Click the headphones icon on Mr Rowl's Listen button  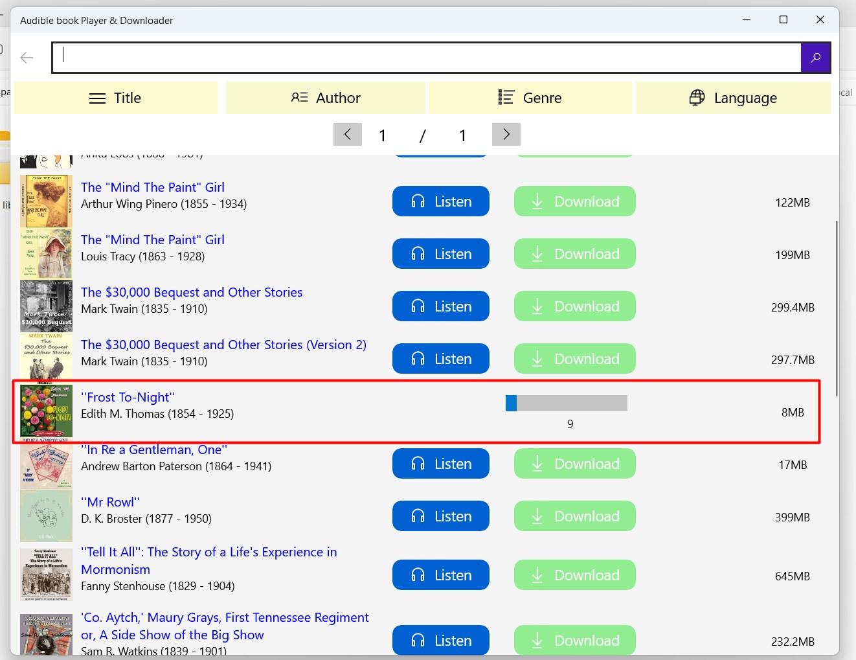click(x=418, y=516)
